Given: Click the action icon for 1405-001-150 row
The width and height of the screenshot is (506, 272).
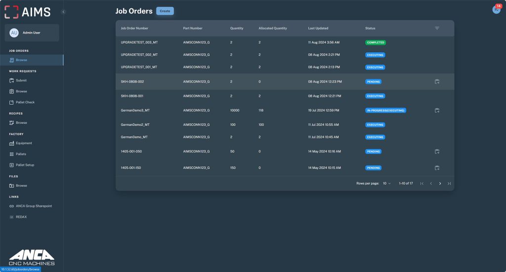Looking at the screenshot, I should [437, 168].
